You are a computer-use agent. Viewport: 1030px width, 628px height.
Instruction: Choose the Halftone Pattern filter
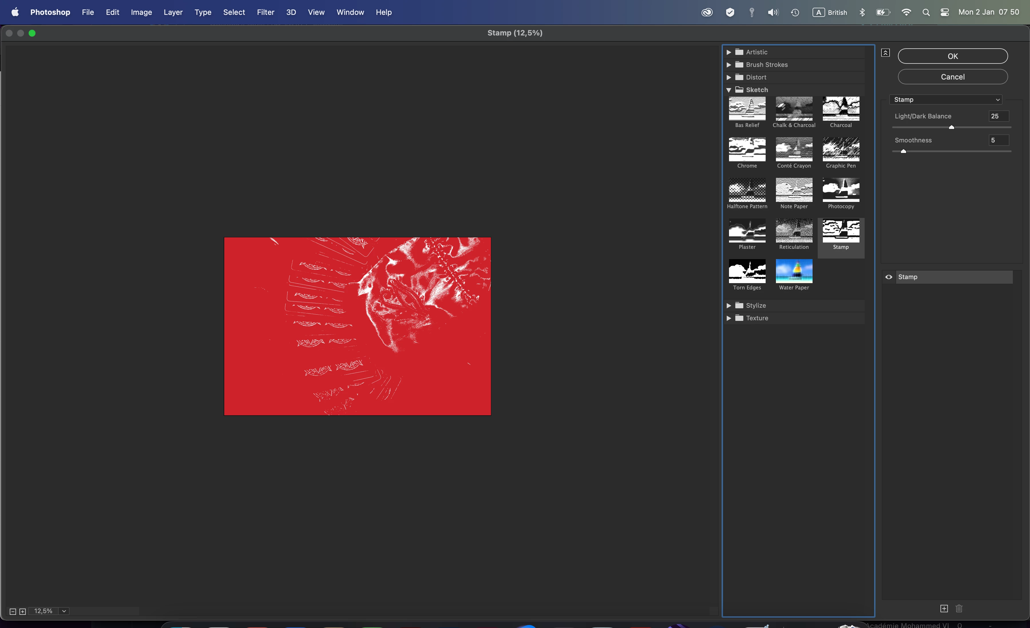[x=747, y=190]
